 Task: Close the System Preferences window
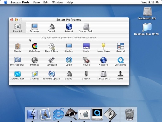[x=12, y=20]
